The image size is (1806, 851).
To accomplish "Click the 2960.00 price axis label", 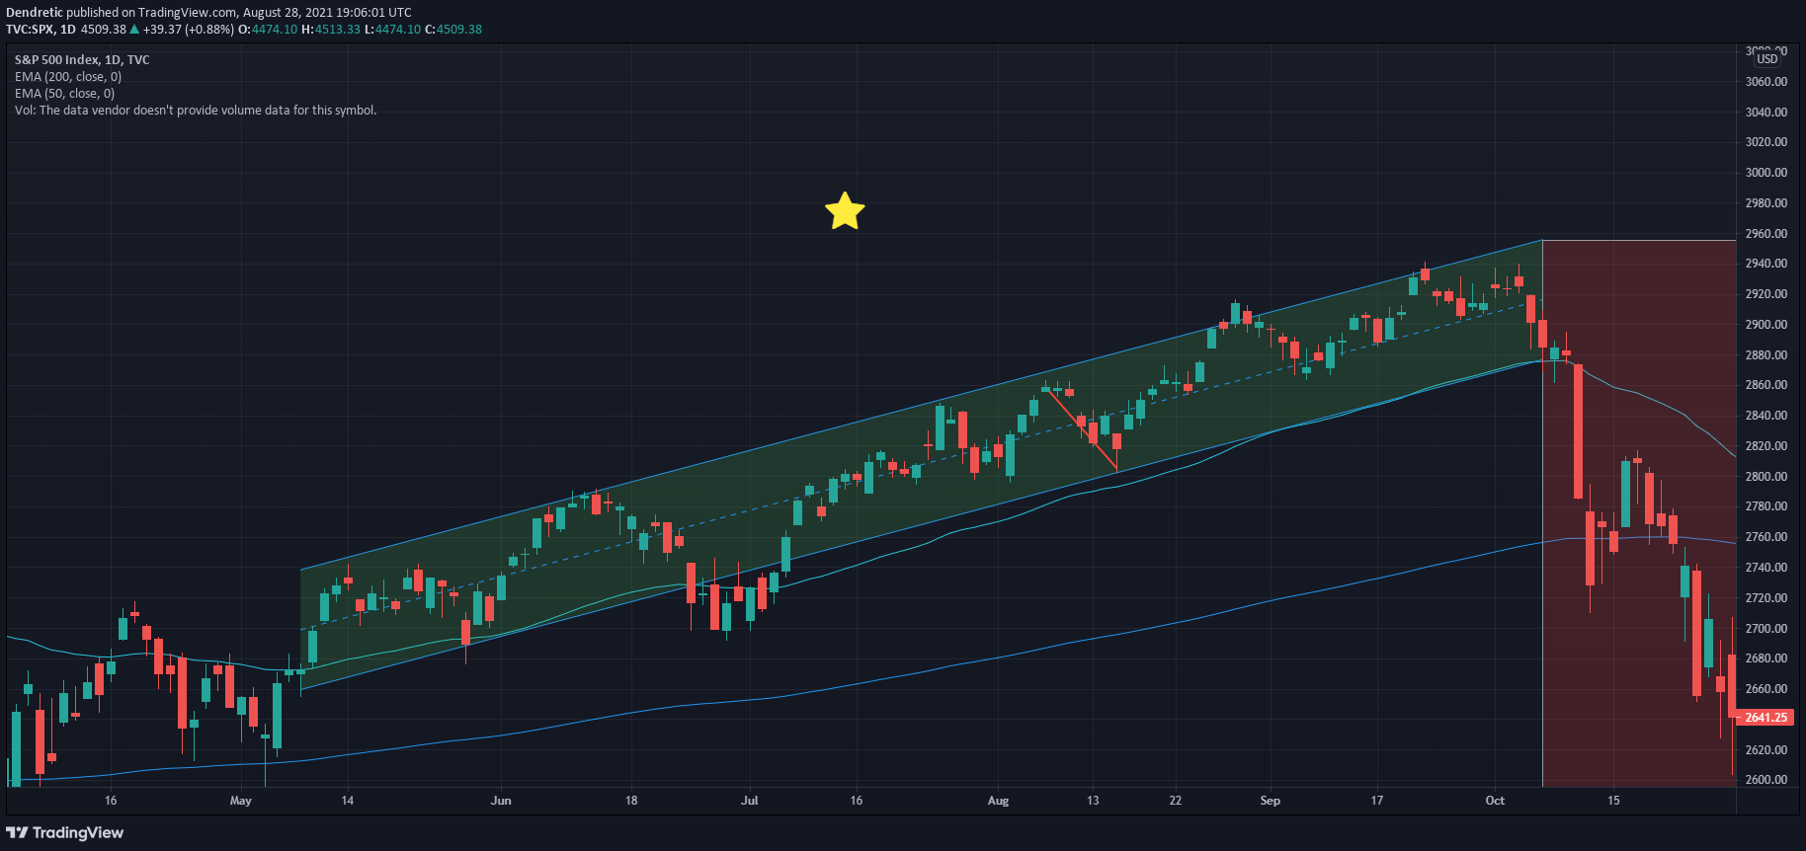I will click(1765, 234).
